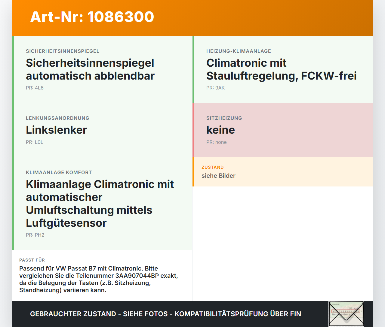The width and height of the screenshot is (385, 327).
Task: Click the PR: 9AK code
Action: [215, 88]
